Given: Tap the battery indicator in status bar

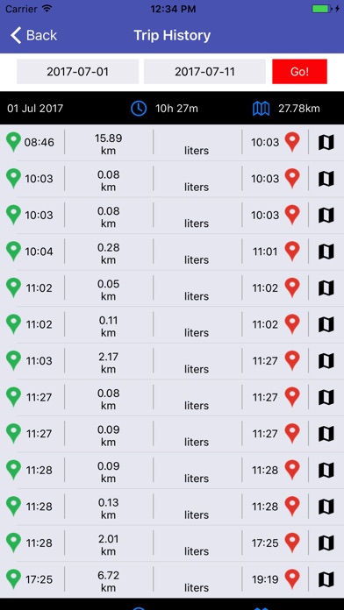Looking at the screenshot, I should click(x=322, y=8).
